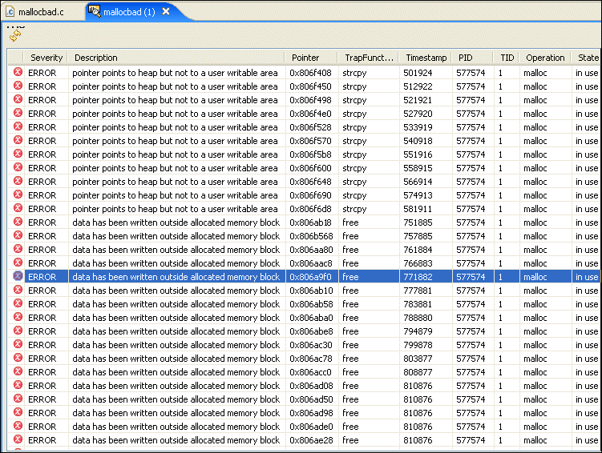Sort the table by Severity column header
Viewport: 602px width, 453px height.
tap(46, 58)
